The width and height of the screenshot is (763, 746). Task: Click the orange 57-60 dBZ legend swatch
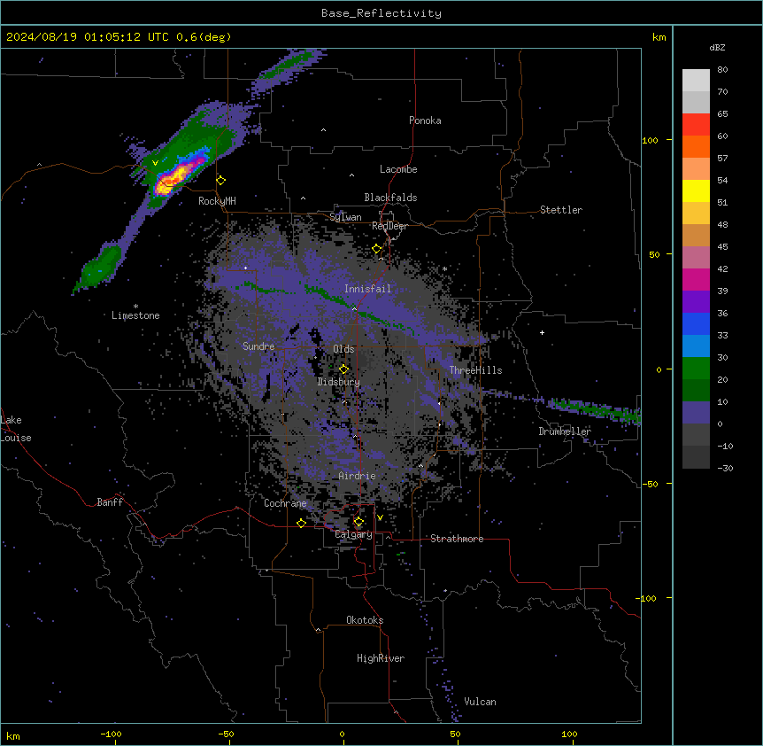[696, 146]
